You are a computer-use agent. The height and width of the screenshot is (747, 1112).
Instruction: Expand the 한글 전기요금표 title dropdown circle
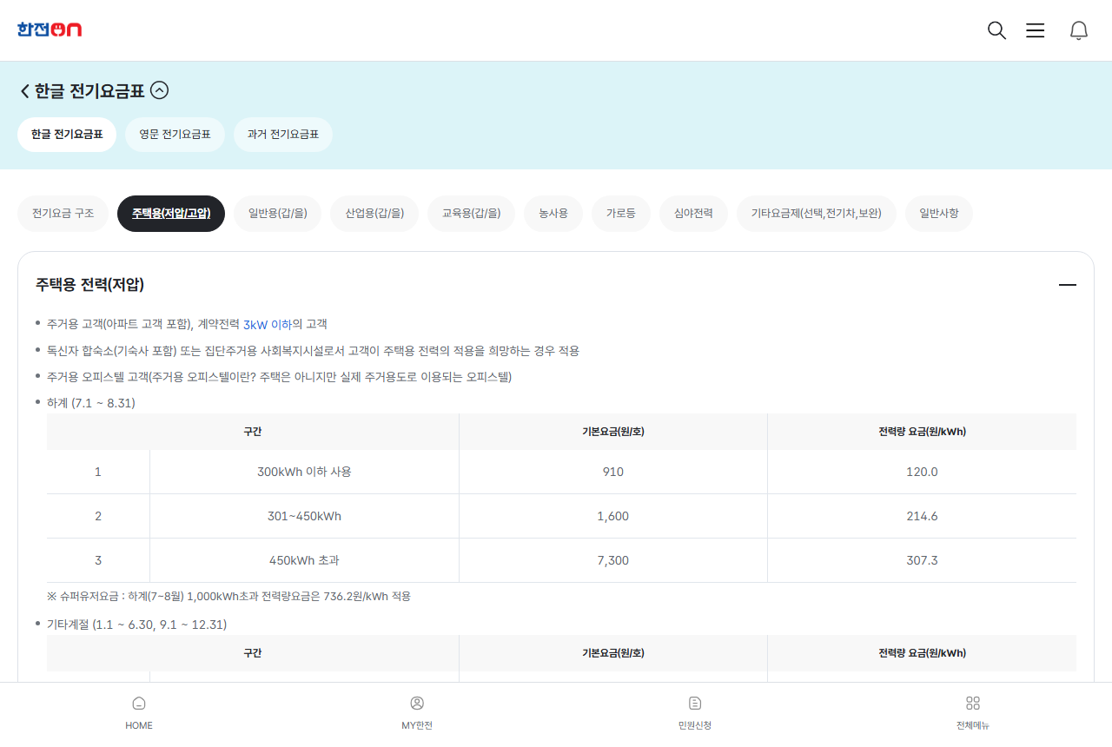pyautogui.click(x=159, y=89)
